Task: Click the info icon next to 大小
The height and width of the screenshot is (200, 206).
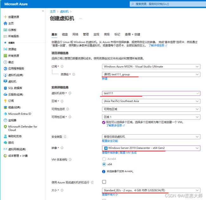Action: [x=62, y=190]
